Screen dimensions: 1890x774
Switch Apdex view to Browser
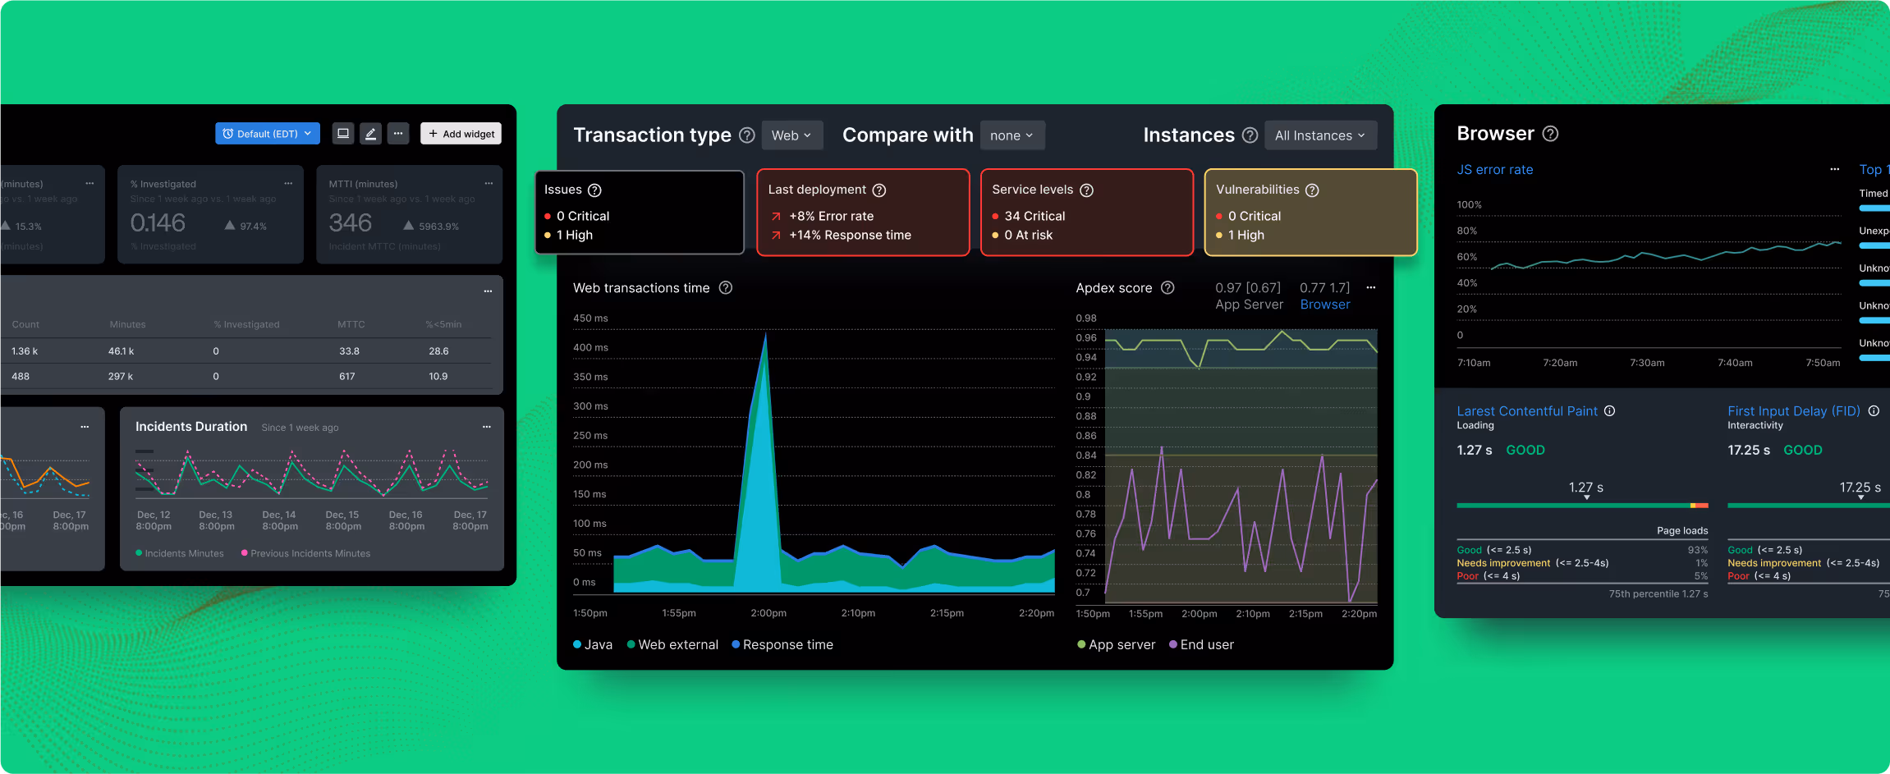tap(1324, 304)
